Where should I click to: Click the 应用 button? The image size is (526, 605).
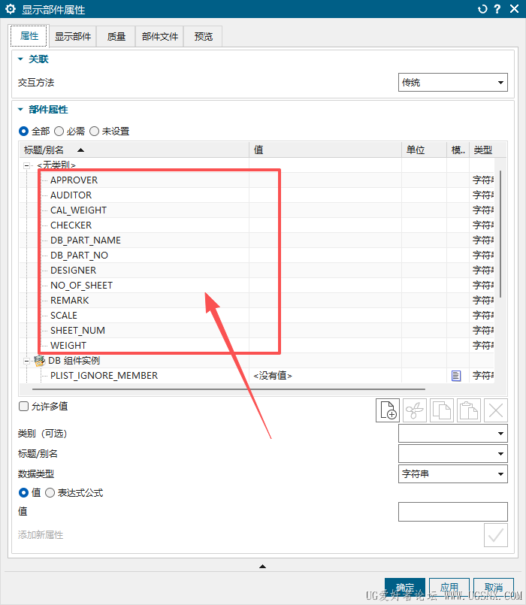pos(449,588)
